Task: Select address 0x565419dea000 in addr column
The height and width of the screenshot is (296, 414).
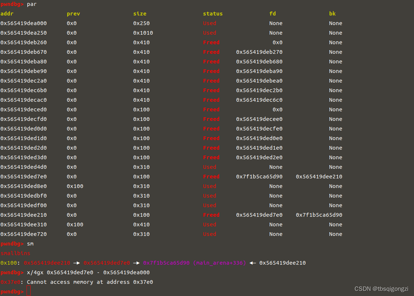Action: tap(24, 23)
